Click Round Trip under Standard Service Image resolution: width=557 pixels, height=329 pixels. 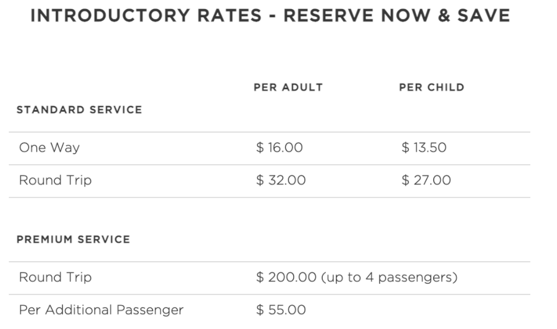[x=55, y=180]
